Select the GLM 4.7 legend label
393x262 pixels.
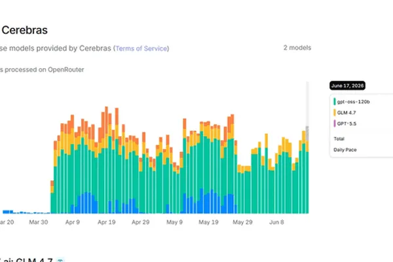[x=346, y=113]
